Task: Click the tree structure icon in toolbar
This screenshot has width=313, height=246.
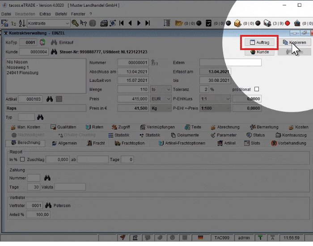Action: tap(13, 23)
